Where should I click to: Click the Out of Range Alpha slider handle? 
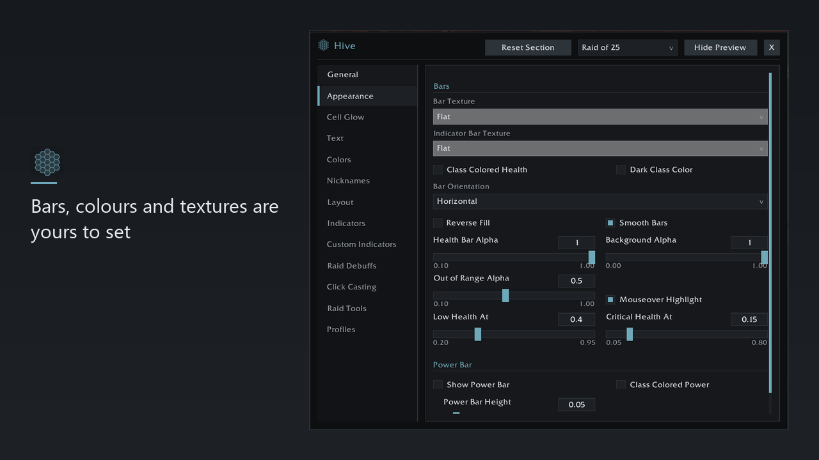(x=505, y=295)
